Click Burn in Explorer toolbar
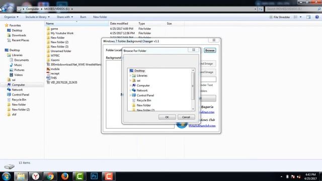322x181 pixels. [83, 17]
